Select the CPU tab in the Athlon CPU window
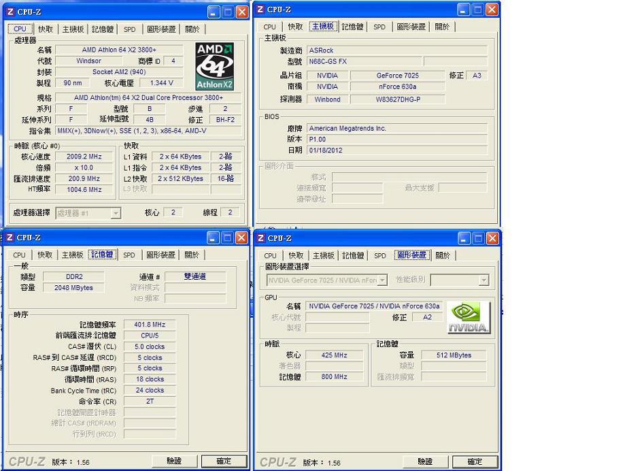Screen dimensions: 627x471 coord(20,29)
